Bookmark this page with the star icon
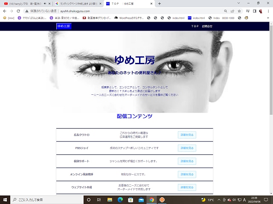The height and width of the screenshot is (204, 273). (x=239, y=11)
